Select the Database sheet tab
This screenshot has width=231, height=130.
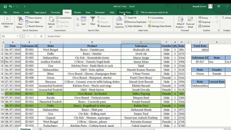(x=26, y=129)
